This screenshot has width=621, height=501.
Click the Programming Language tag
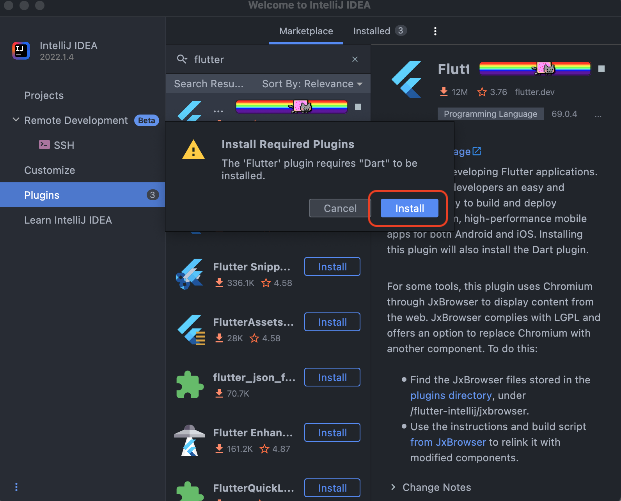pos(491,114)
